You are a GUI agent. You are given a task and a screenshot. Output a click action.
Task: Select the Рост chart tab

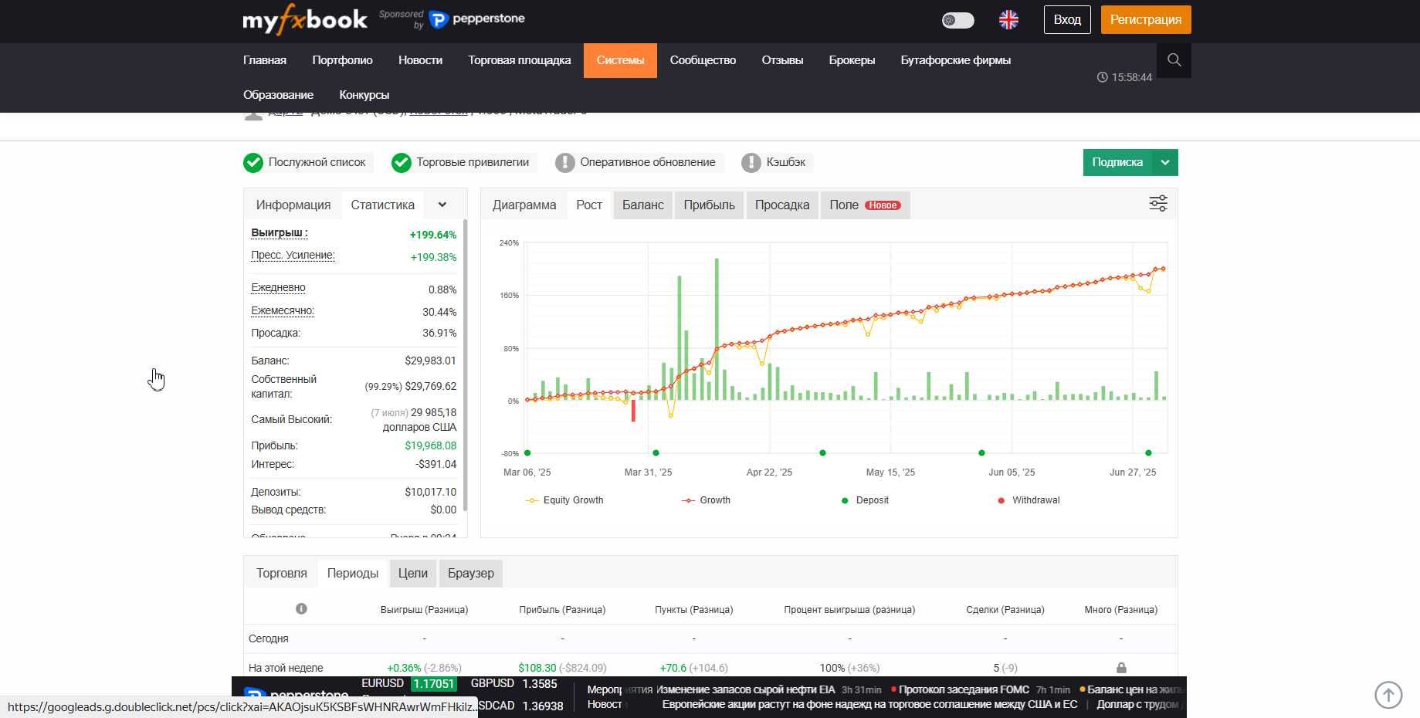pos(589,205)
